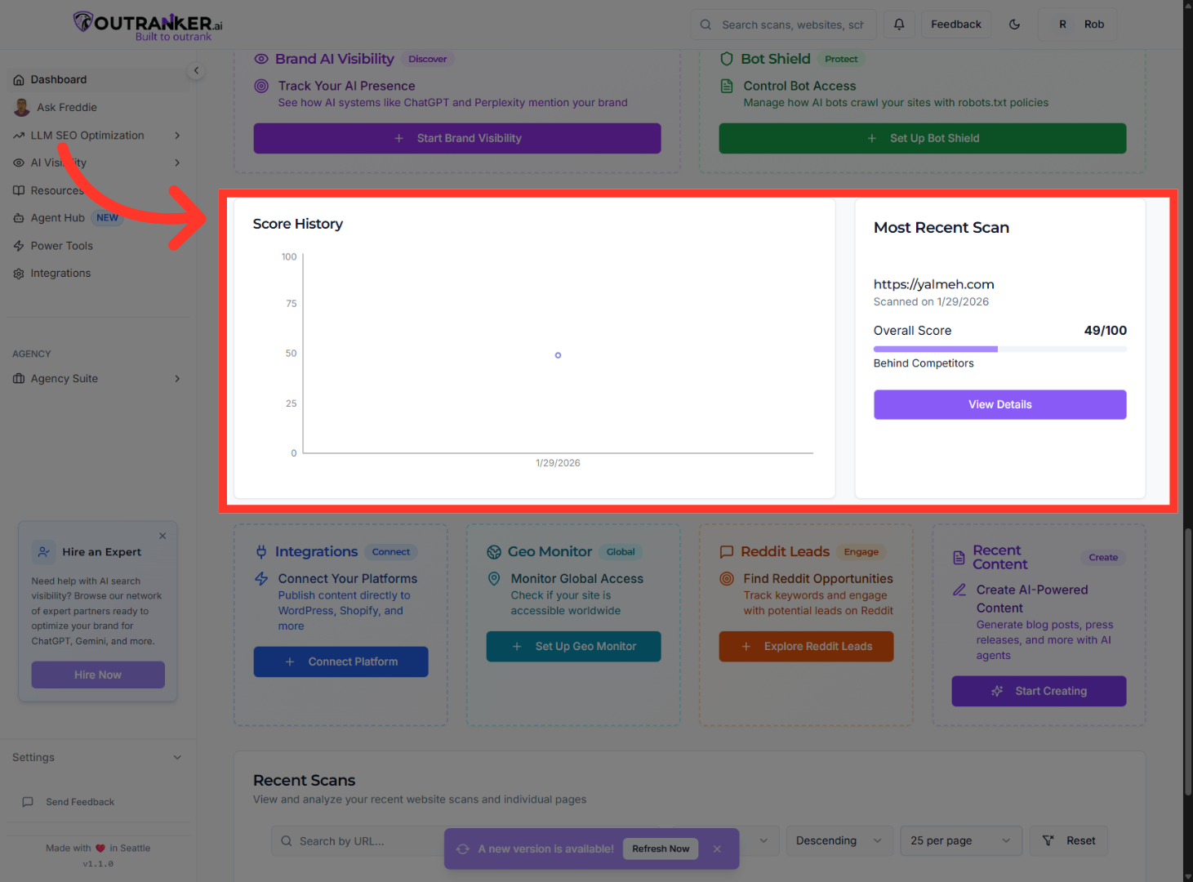This screenshot has height=882, width=1193.
Task: Toggle dark mode with the moon icon
Action: [1015, 24]
